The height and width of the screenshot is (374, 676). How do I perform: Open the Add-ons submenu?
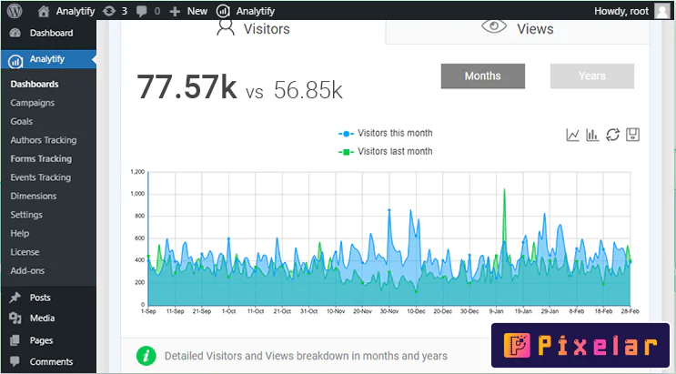(x=27, y=270)
